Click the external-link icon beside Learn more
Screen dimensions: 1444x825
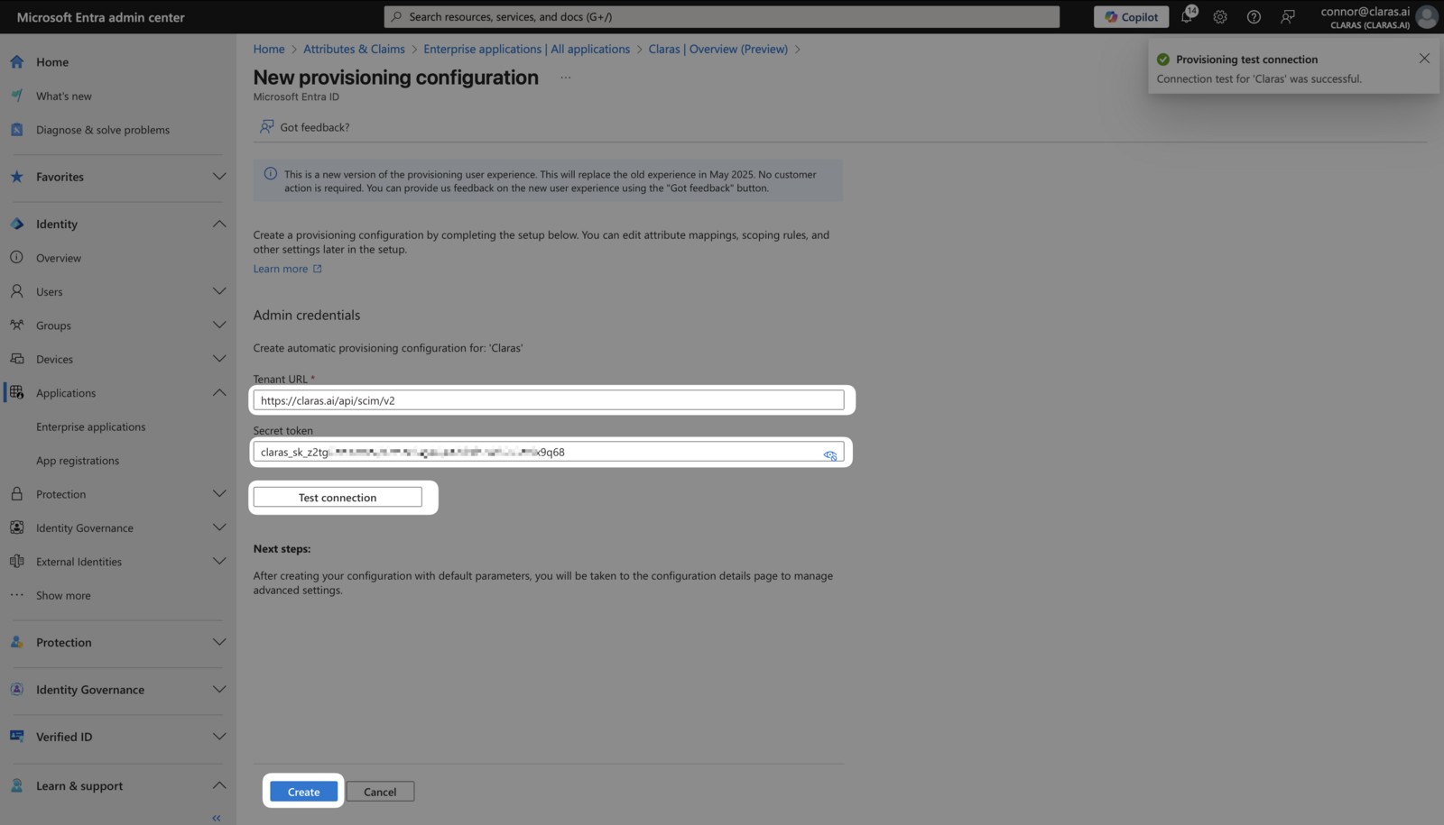(317, 269)
